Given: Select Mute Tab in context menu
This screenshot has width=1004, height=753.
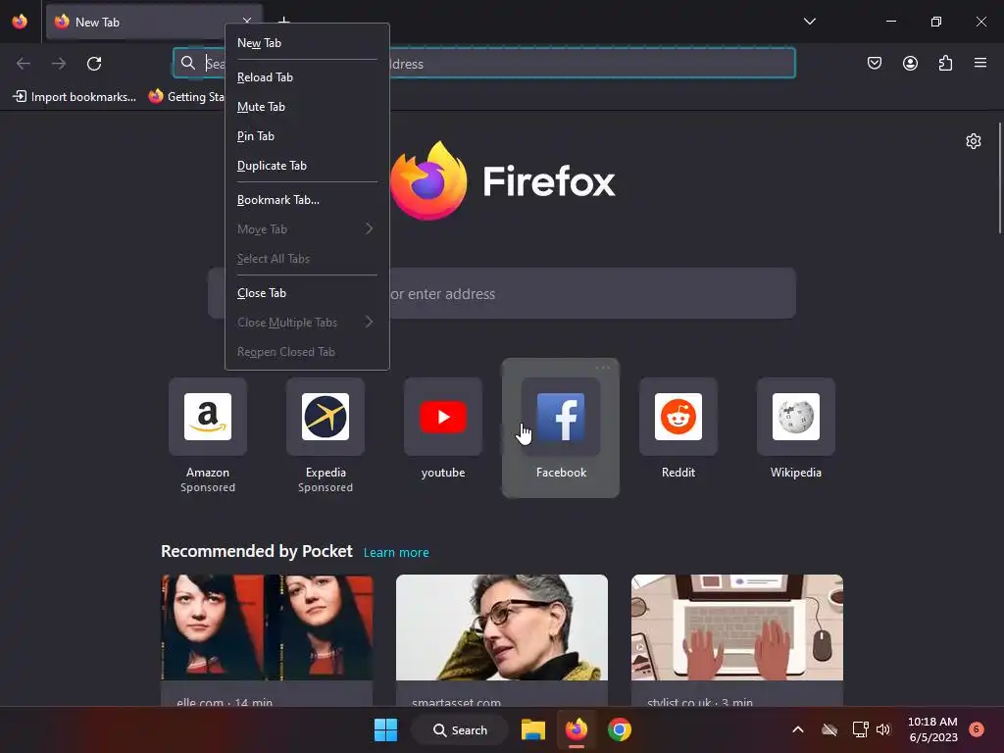Looking at the screenshot, I should [307, 107].
